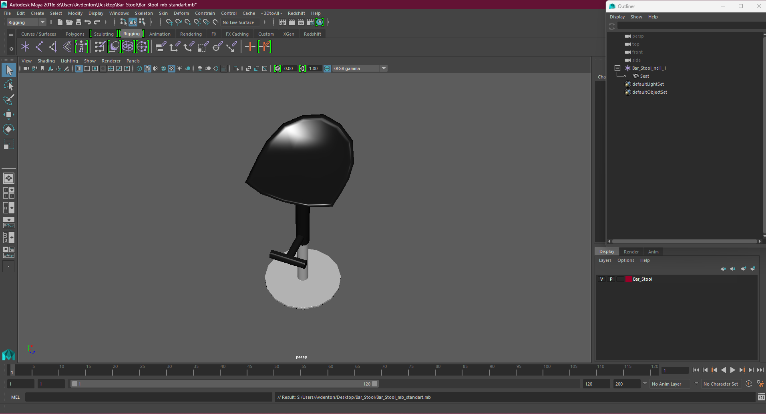Viewport: 766px width, 414px height.
Task: Play the animation forwards
Action: (733, 370)
